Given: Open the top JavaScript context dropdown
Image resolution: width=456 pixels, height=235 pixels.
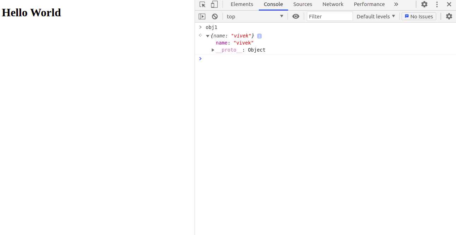Looking at the screenshot, I should [255, 17].
